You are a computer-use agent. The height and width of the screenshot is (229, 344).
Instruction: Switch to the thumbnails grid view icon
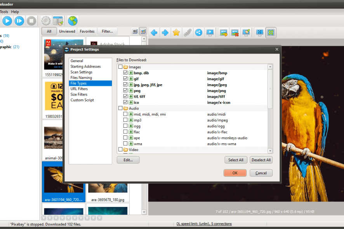[143, 31]
